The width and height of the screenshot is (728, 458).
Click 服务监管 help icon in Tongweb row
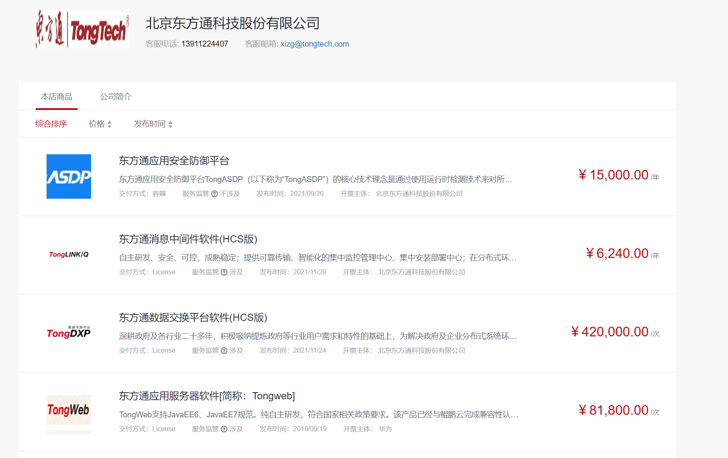[x=224, y=429]
